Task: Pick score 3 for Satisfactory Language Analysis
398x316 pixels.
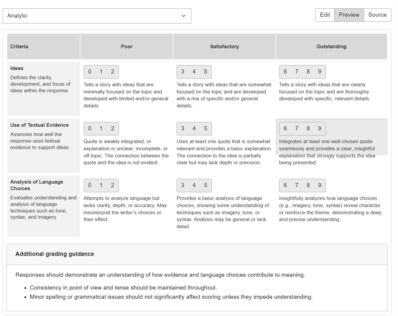Action: click(183, 185)
